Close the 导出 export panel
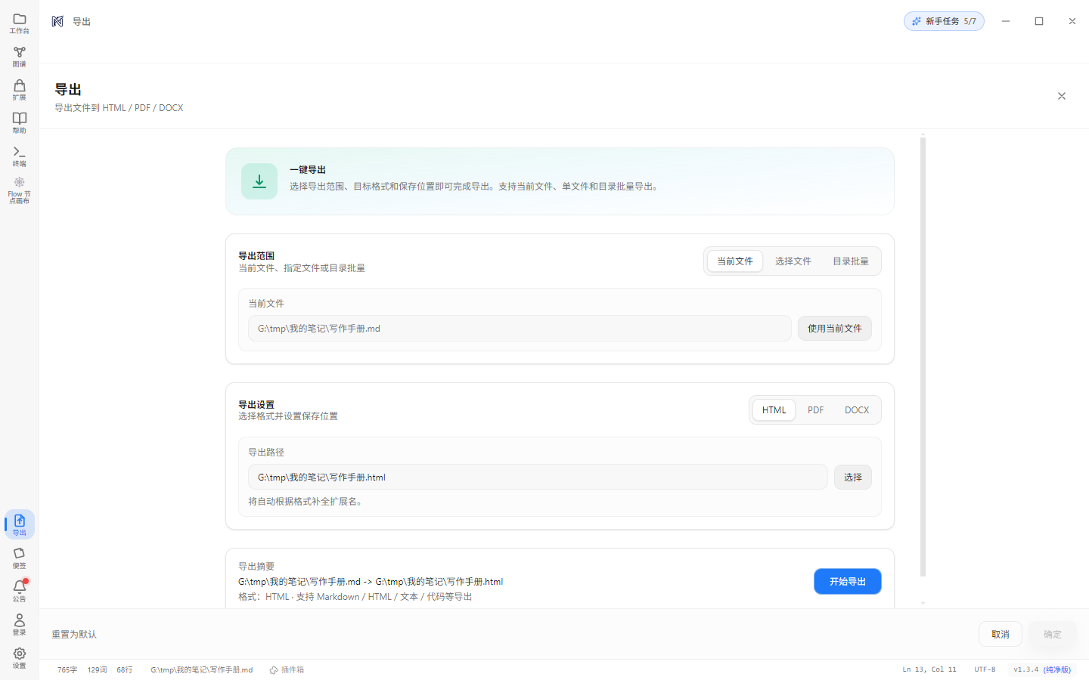The height and width of the screenshot is (680, 1089). (1062, 96)
